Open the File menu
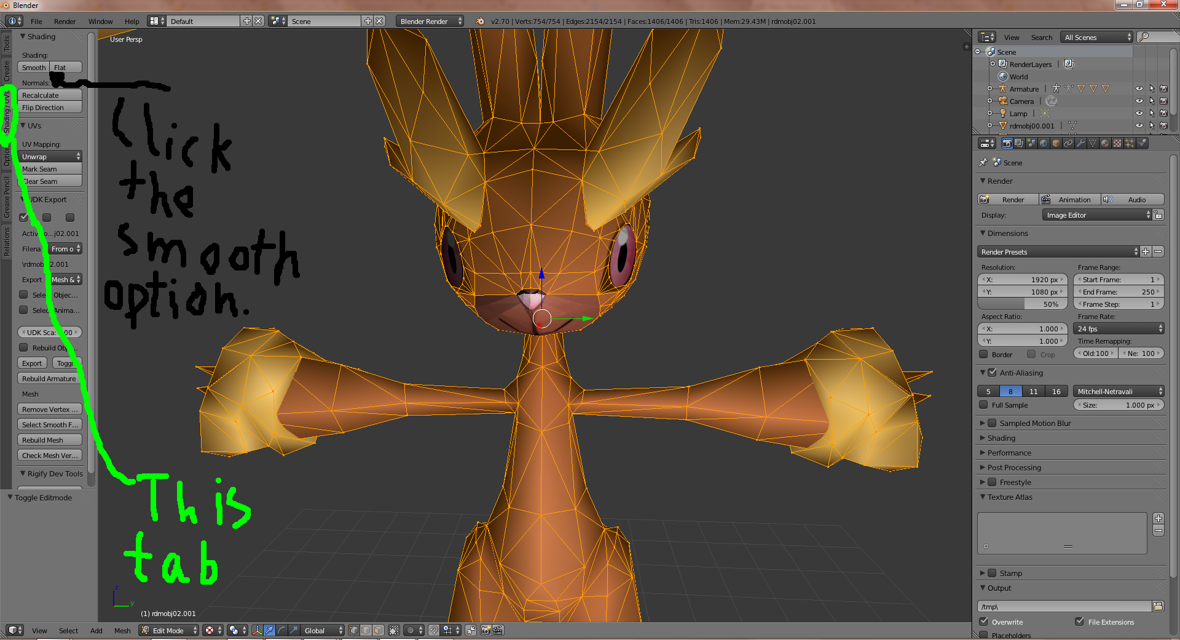This screenshot has height=640, width=1180. click(36, 21)
